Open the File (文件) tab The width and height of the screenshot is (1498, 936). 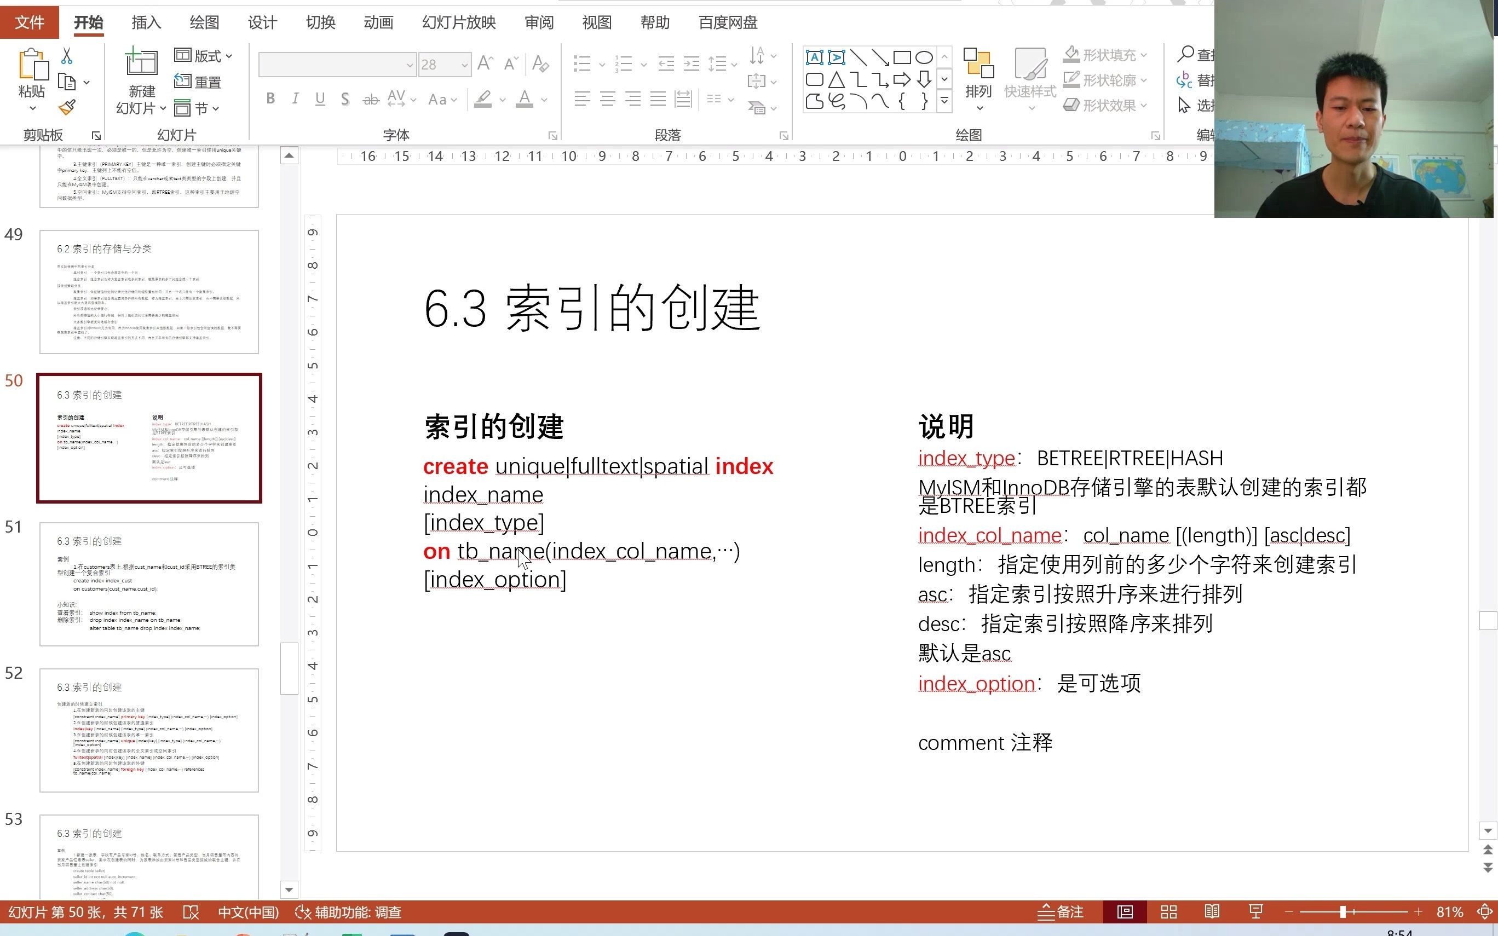click(x=30, y=22)
